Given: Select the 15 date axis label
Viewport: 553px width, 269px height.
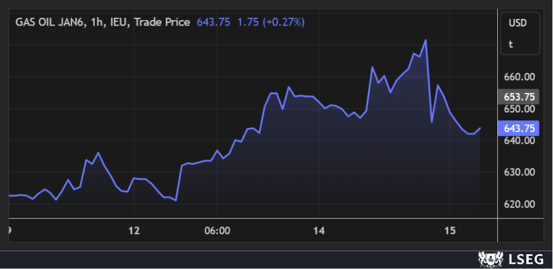Looking at the screenshot, I should [x=449, y=231].
